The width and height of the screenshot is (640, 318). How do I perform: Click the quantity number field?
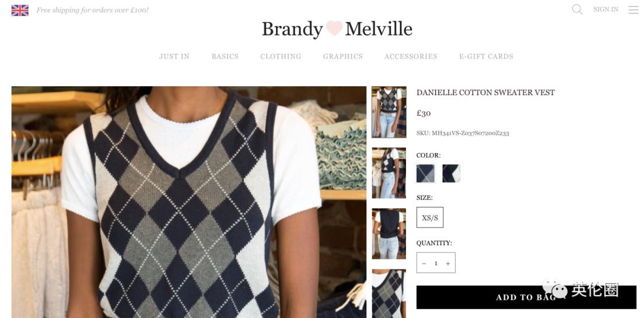coord(436,264)
